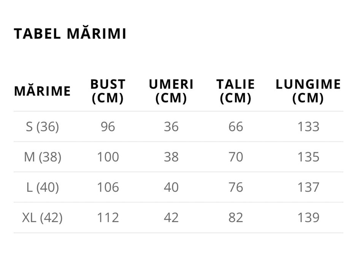Screen dimensions: 354x266
Task: Select the MĂRIME column header
Action: (x=43, y=91)
